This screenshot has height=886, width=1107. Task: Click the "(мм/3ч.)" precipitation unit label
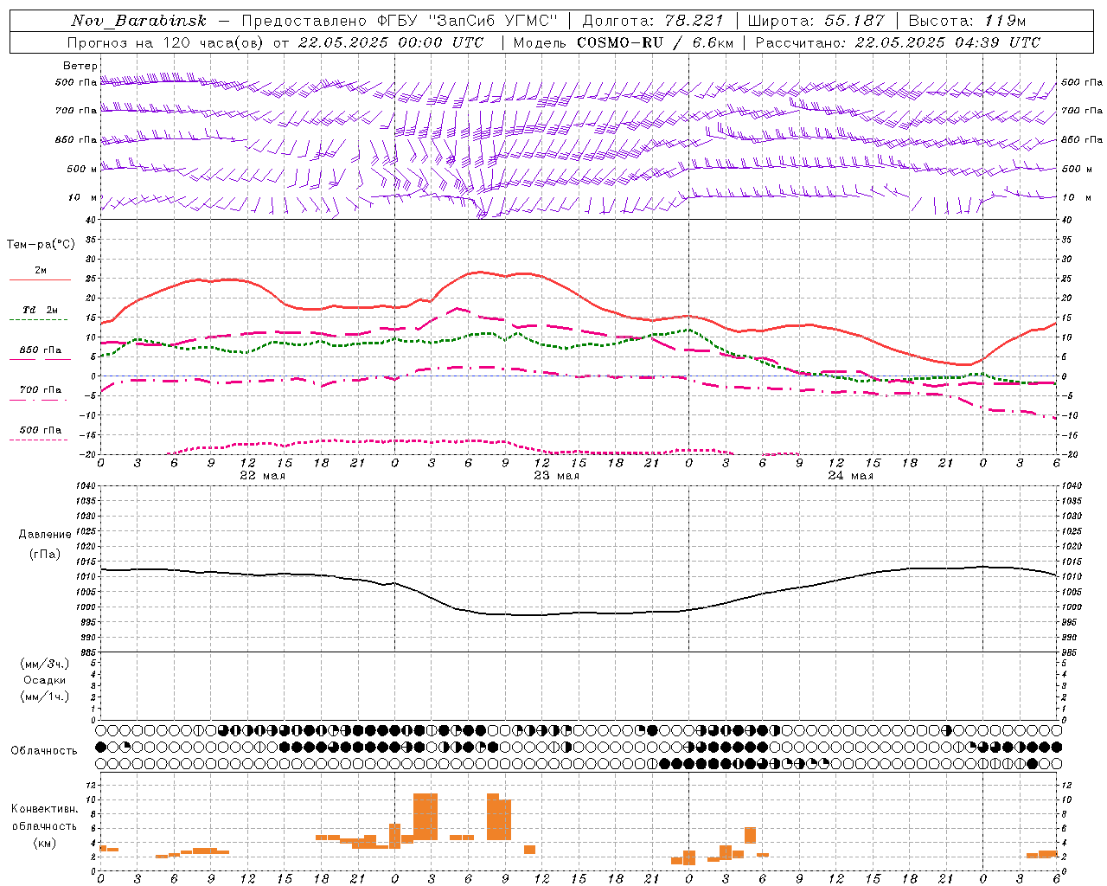(x=45, y=664)
